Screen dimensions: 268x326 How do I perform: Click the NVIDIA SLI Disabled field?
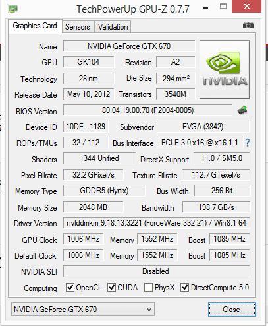tap(157, 271)
